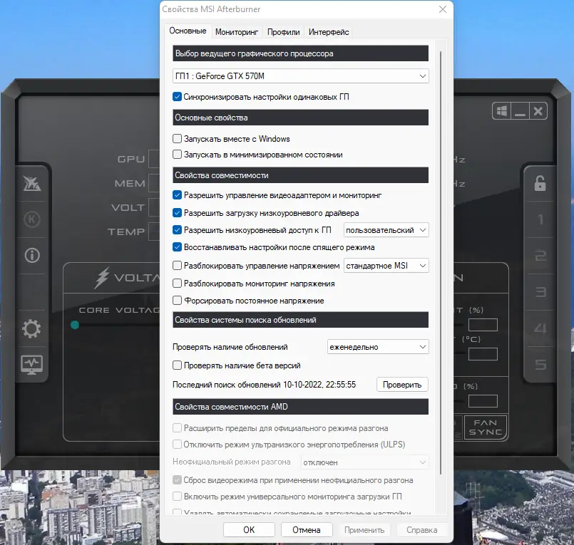Image resolution: width=574 pixels, height=545 pixels.
Task: Click the Последний поиск обновлений timestamp text
Action: [x=264, y=385]
